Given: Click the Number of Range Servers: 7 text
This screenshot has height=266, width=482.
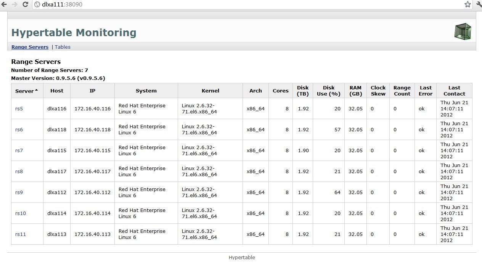Looking at the screenshot, I should point(50,70).
